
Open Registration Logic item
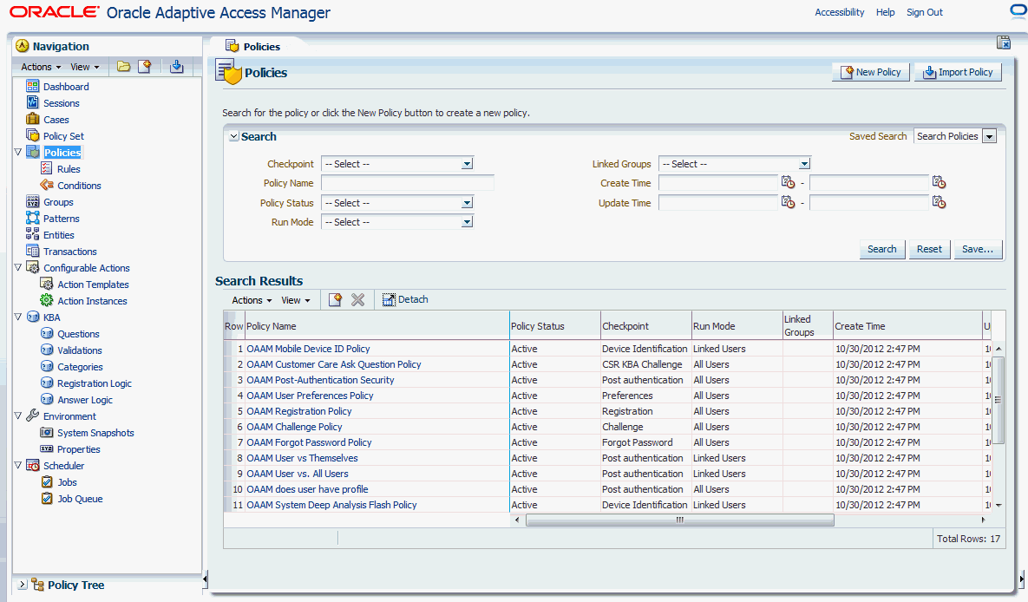pos(94,383)
